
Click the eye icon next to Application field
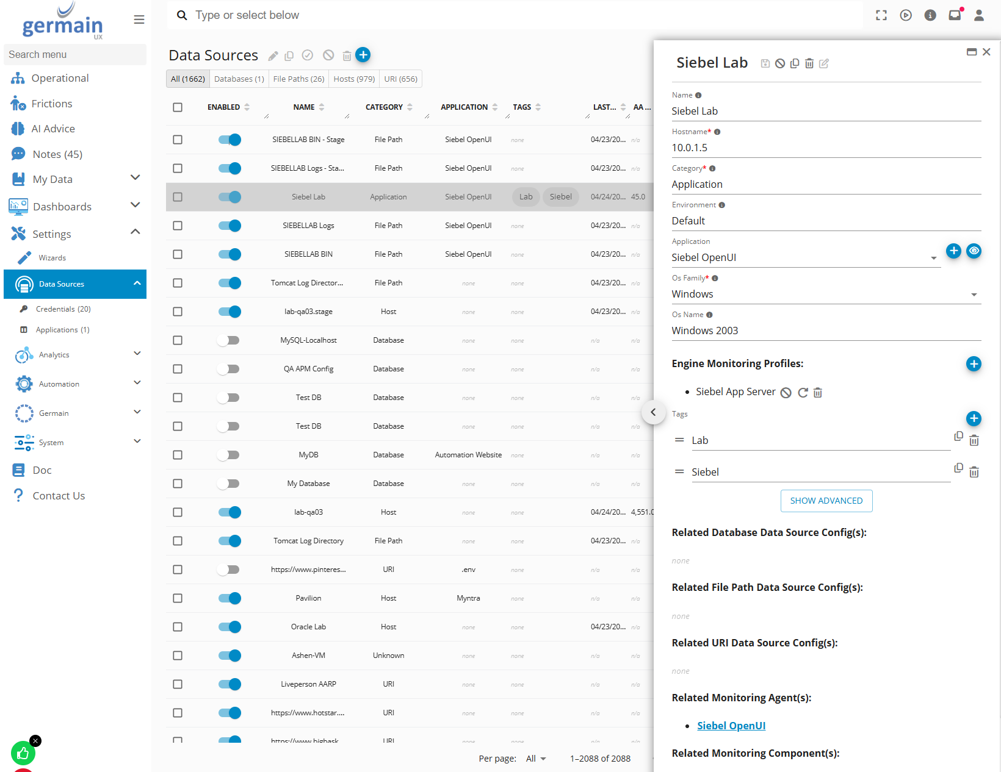[974, 251]
